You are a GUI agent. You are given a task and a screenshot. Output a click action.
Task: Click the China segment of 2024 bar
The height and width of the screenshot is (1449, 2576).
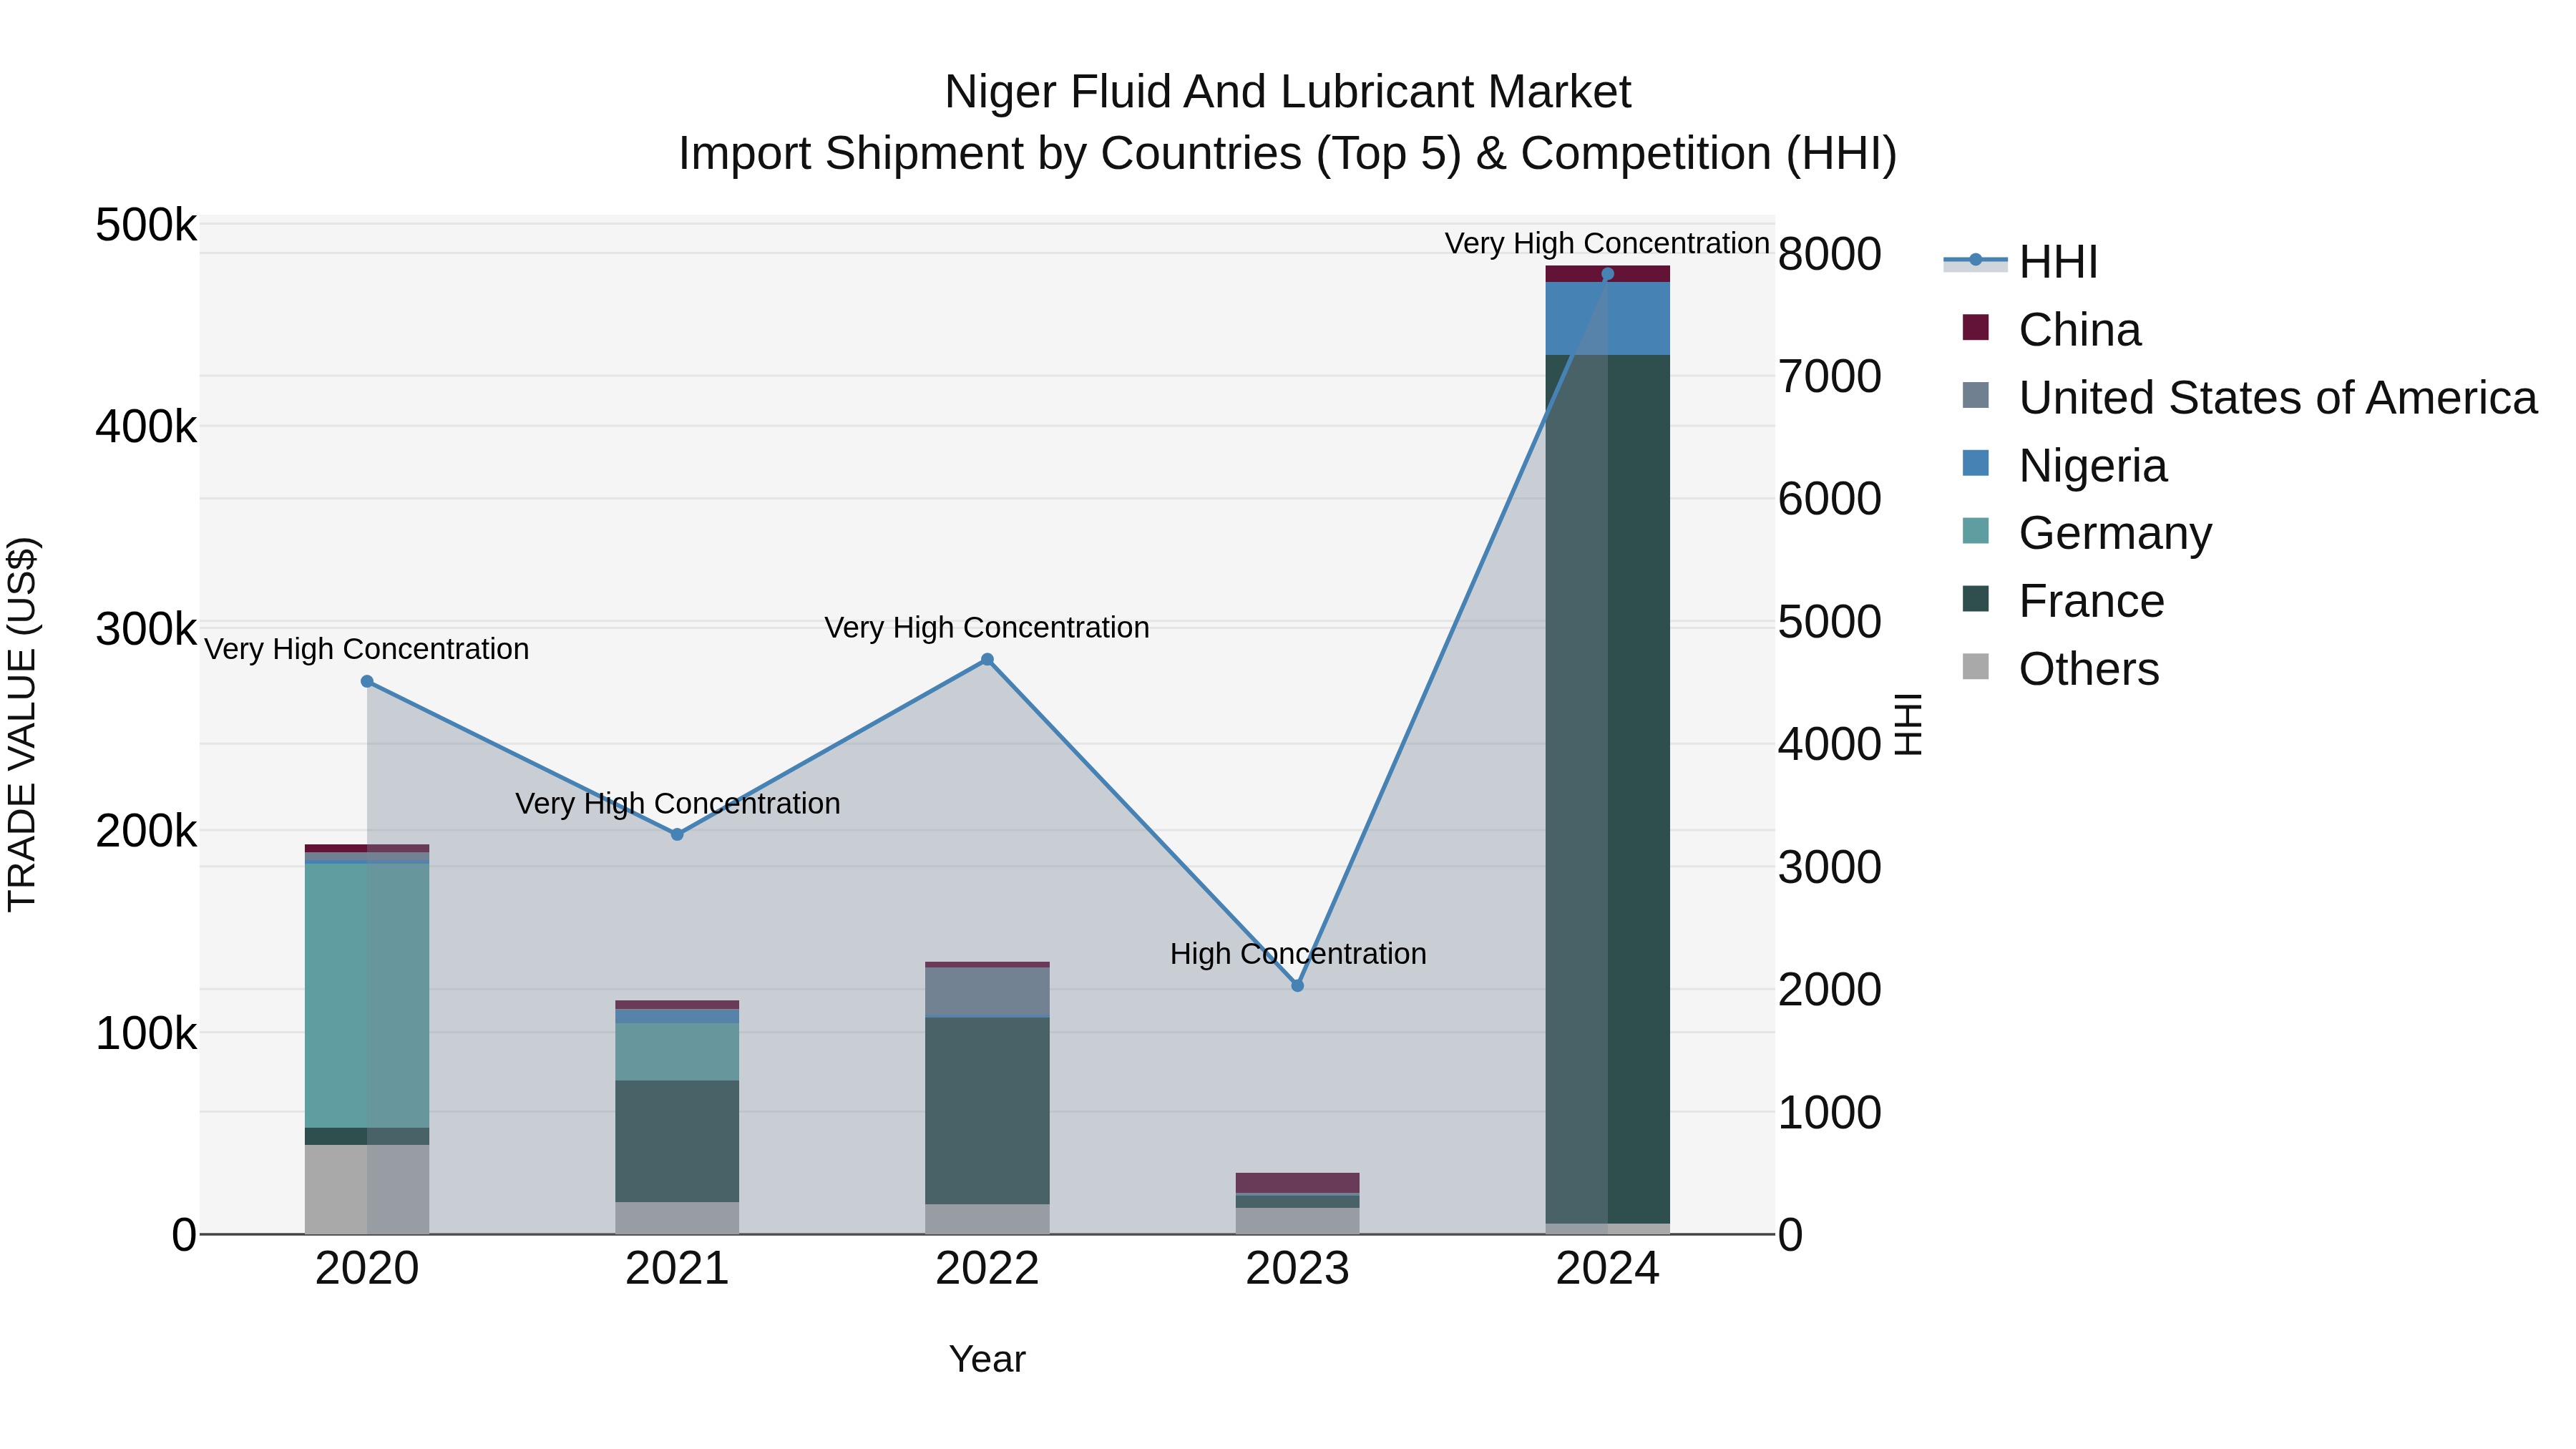(x=1607, y=274)
